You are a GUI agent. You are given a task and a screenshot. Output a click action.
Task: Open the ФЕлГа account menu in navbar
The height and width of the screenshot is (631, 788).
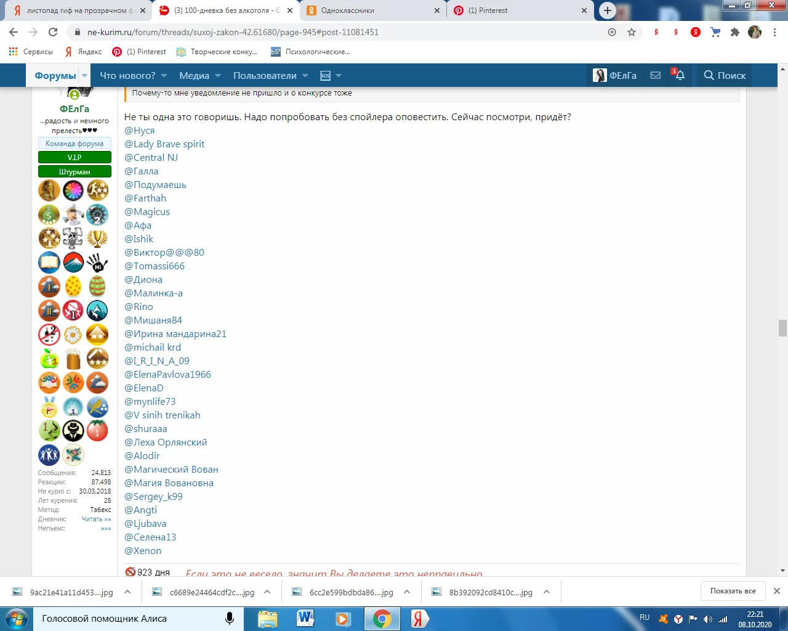614,75
